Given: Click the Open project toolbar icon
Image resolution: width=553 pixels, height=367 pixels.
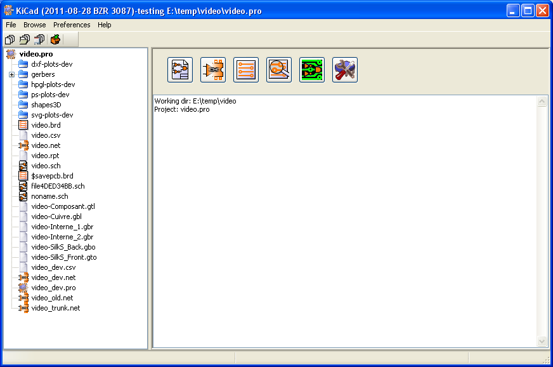Looking at the screenshot, I should pyautogui.click(x=25, y=39).
